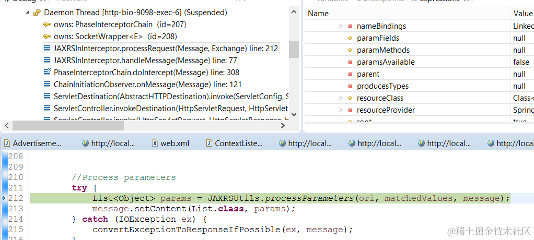
Task: Select JAXRSInInterceptor.handleMessage line 77 frame
Action: (x=145, y=61)
